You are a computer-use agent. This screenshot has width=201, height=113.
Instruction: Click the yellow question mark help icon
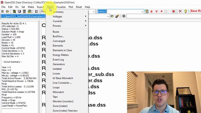(186, 11)
